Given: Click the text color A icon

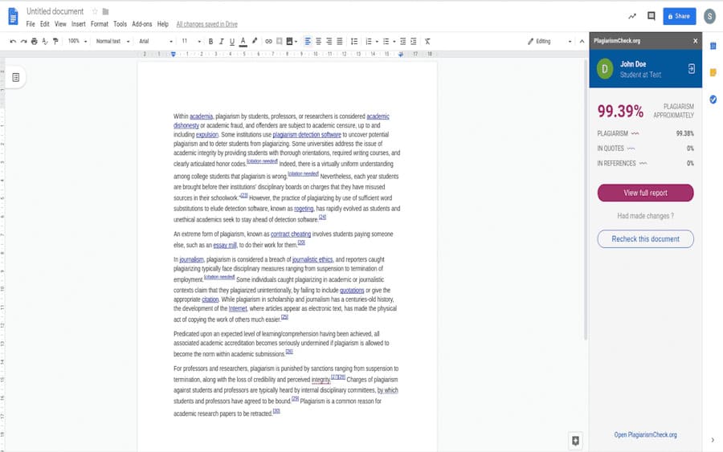Looking at the screenshot, I should (243, 41).
